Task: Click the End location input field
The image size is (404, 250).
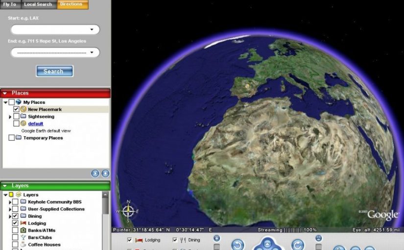Action: pos(55,52)
